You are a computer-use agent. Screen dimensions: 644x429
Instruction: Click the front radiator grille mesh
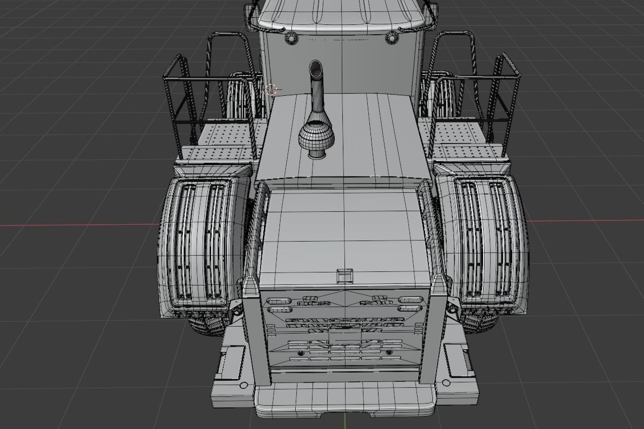(344, 328)
